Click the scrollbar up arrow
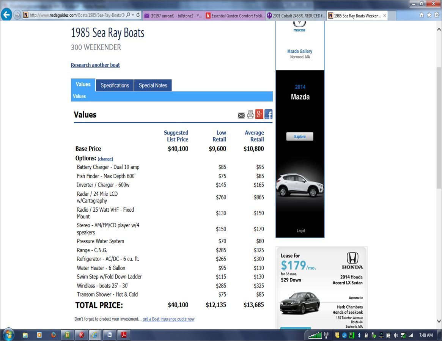This screenshot has width=442, height=341. [x=439, y=29]
